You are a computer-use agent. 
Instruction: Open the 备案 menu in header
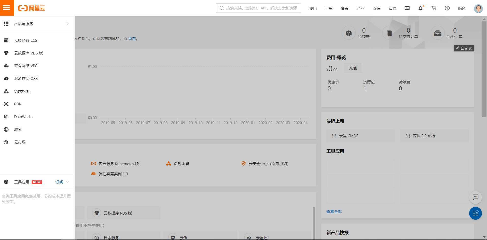pos(345,8)
